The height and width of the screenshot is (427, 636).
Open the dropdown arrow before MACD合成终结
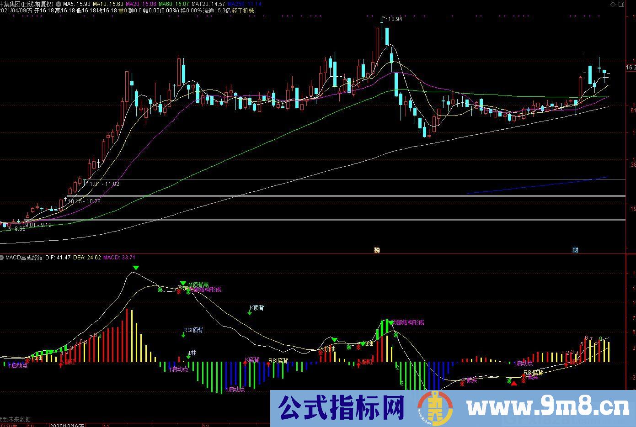click(2, 258)
